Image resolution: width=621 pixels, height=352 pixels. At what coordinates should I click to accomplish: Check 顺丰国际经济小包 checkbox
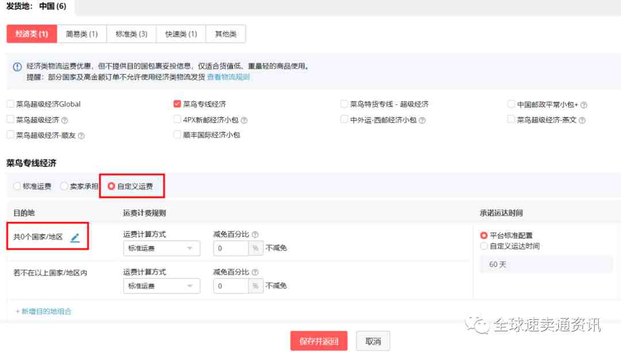pos(177,135)
